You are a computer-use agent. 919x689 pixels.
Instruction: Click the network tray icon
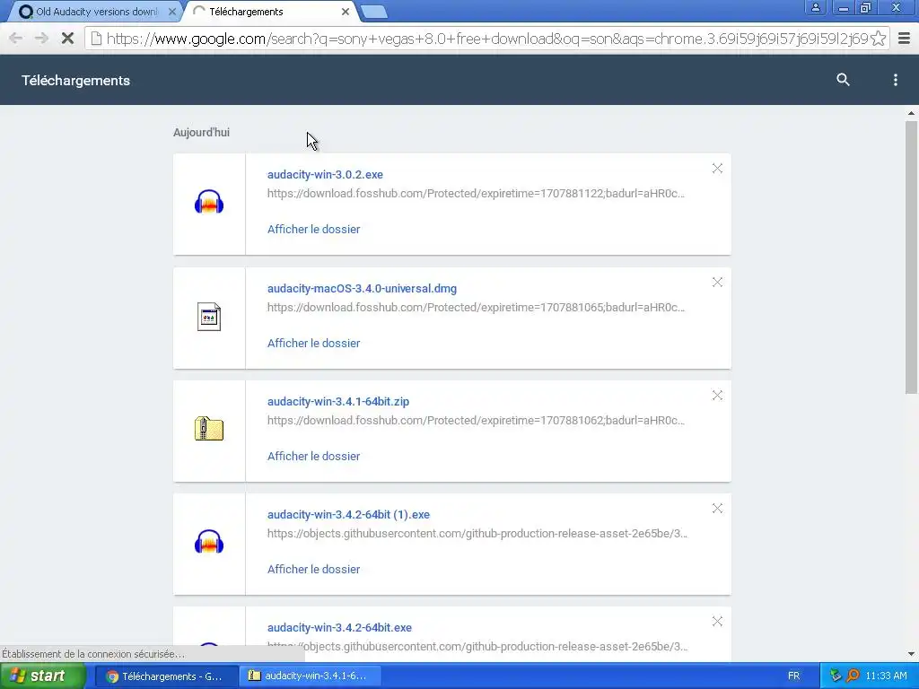836,676
